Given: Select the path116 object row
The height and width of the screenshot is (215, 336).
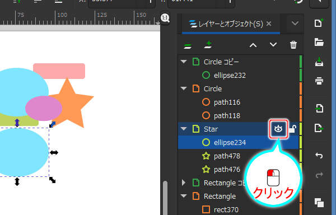Looking at the screenshot, I should (x=239, y=102).
